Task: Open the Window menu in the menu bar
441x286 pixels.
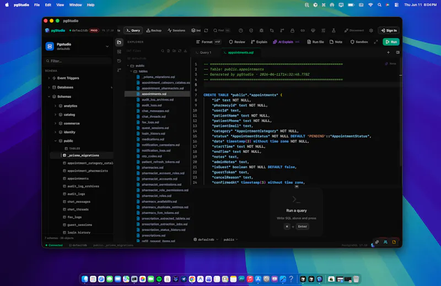Action: tap(76, 5)
